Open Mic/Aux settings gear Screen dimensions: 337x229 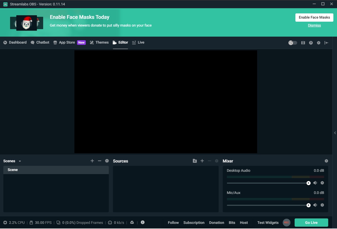(322, 205)
